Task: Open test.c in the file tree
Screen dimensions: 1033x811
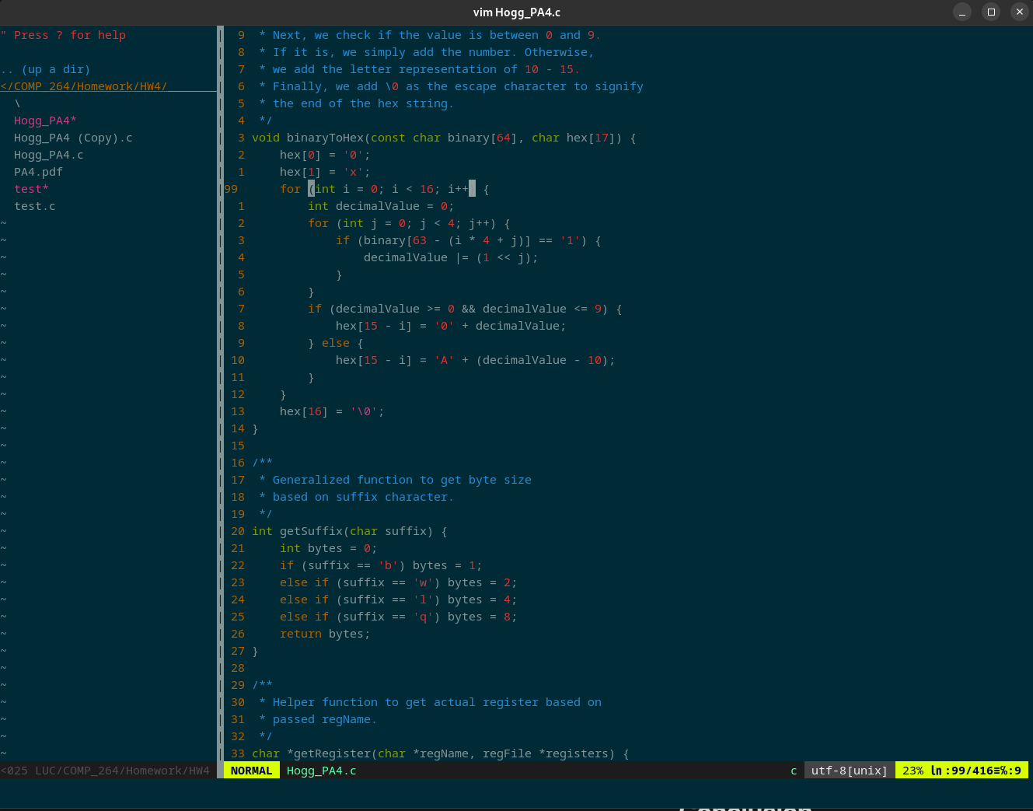Action: (34, 206)
